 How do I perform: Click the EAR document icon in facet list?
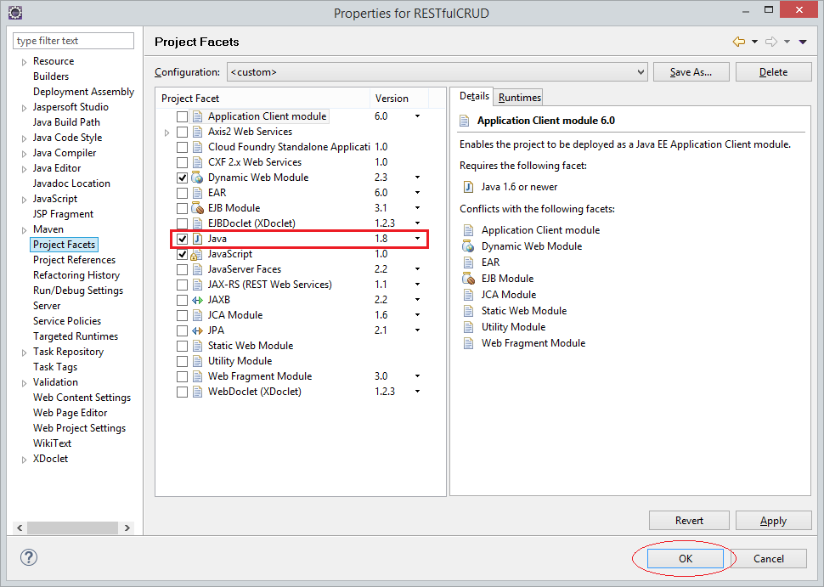[x=197, y=193]
